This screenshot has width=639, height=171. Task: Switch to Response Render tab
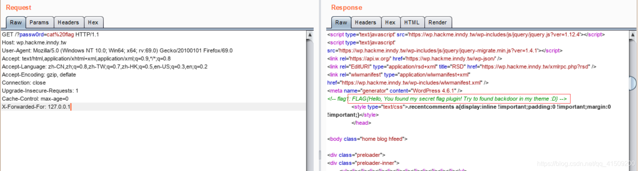[x=438, y=22]
